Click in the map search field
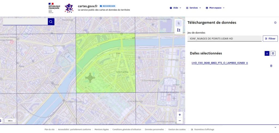Image resolution: width=279 pixels, height=133 pixels. coord(25,22)
